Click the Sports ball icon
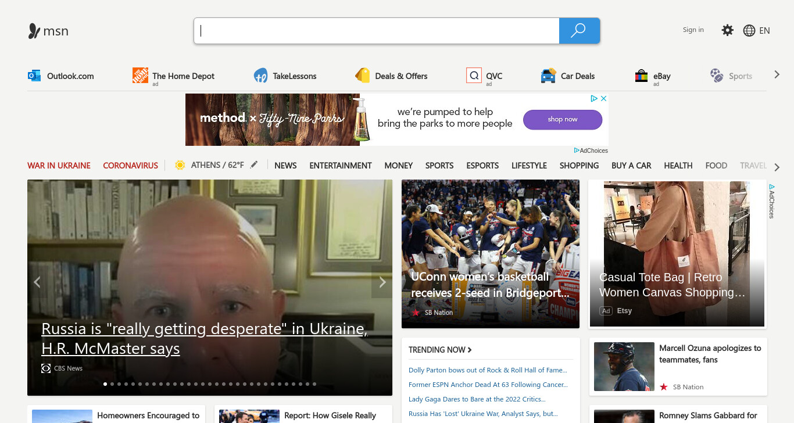This screenshot has height=423, width=794. click(717, 76)
